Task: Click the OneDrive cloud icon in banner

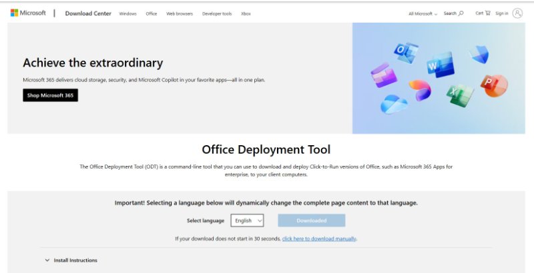Action: tap(394, 103)
